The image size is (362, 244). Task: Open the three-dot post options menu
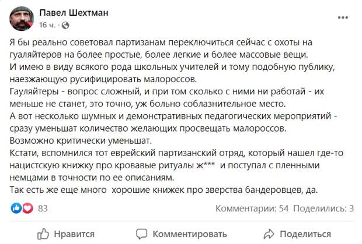343,17
